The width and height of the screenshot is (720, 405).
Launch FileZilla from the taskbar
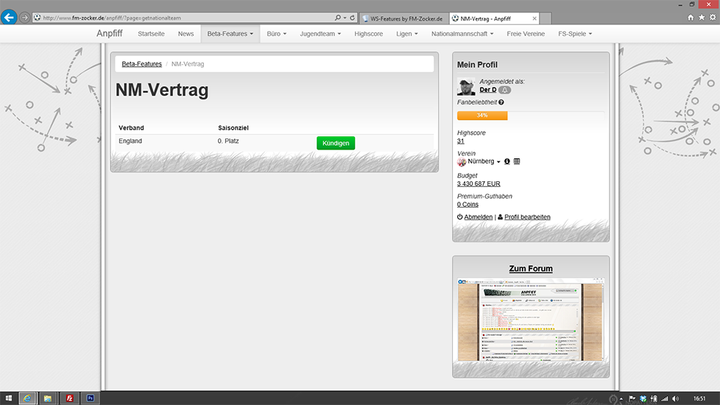(x=70, y=398)
